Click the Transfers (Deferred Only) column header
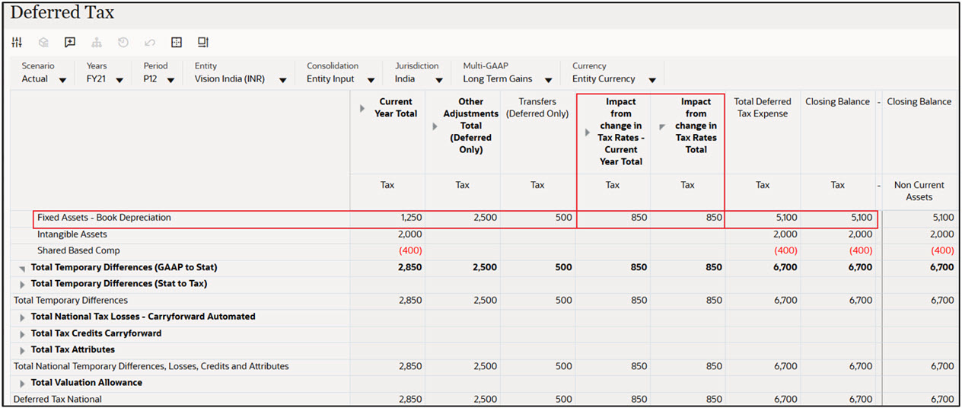Image resolution: width=962 pixels, height=408 pixels. tap(538, 107)
